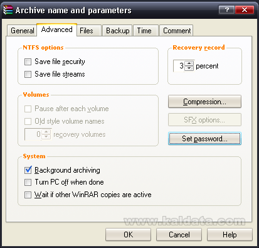259x248 pixels.
Task: Click the Volumes group label
Action: click(36, 95)
